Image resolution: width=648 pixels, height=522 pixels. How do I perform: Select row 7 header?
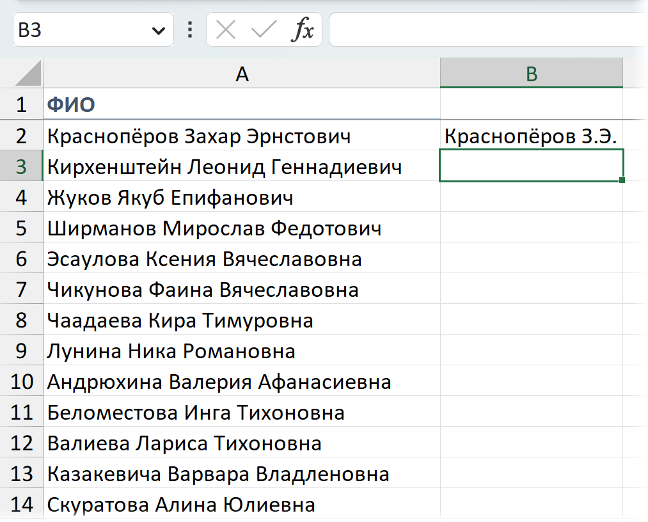click(x=21, y=289)
